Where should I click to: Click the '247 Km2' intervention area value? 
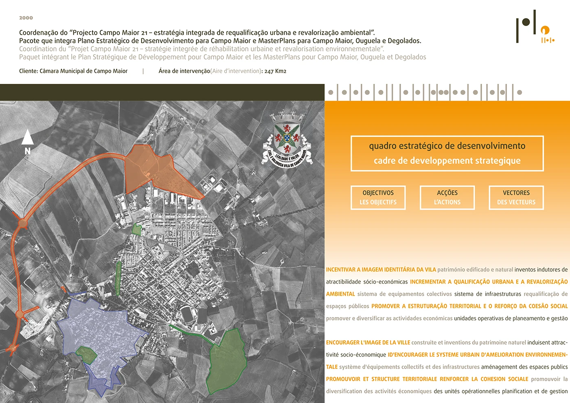275,71
